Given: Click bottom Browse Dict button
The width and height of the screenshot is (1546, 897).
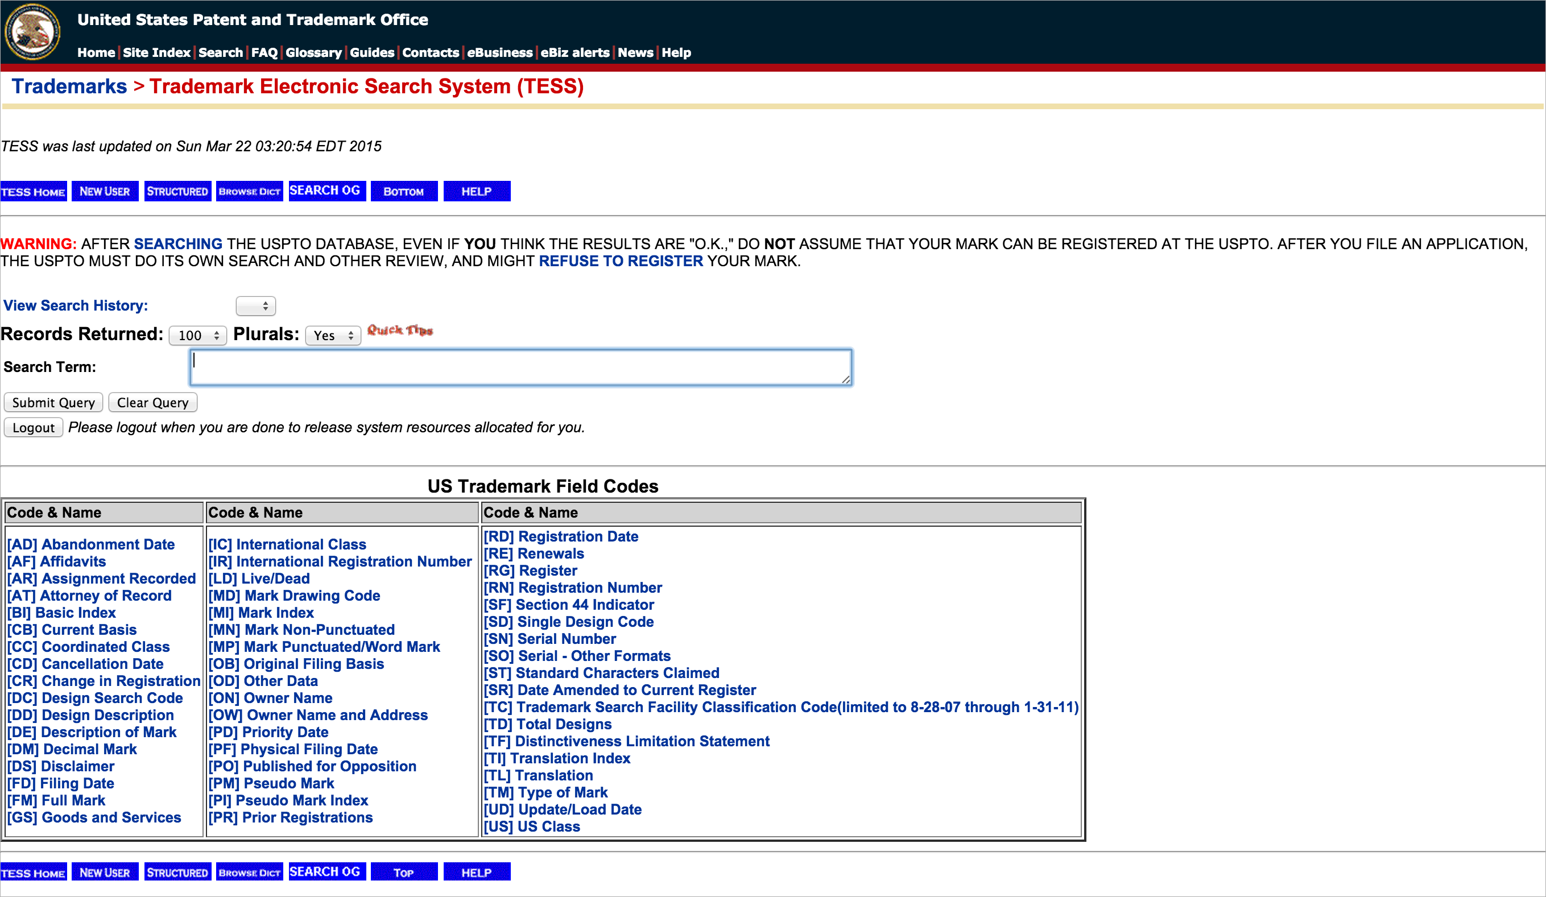Looking at the screenshot, I should click(x=250, y=872).
